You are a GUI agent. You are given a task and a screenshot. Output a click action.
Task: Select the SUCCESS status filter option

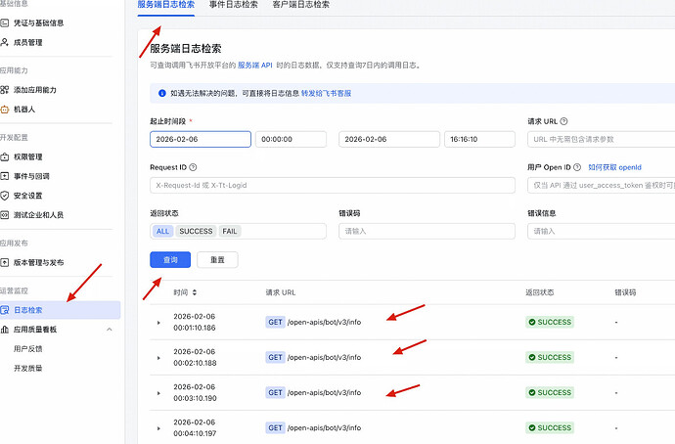196,232
